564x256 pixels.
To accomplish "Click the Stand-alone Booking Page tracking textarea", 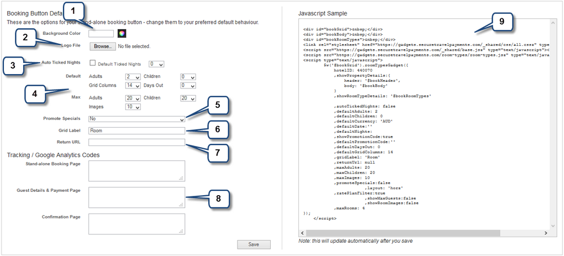I will (x=136, y=171).
